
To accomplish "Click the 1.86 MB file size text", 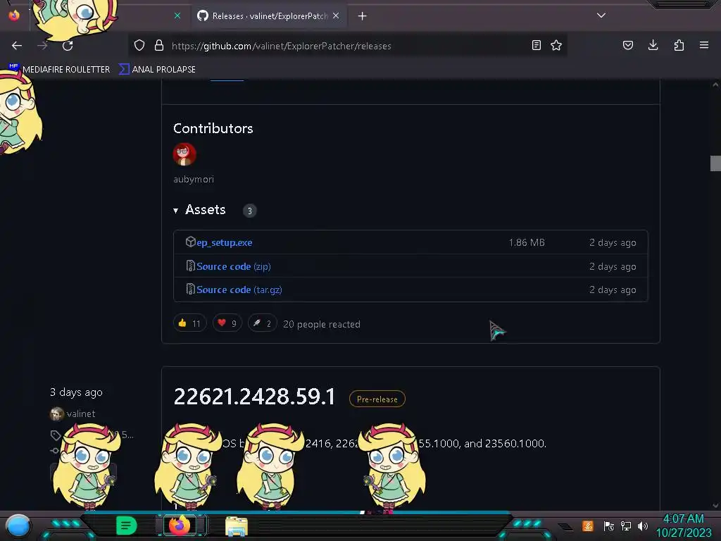I will pyautogui.click(x=527, y=242).
